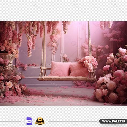The image size is (127, 127).
Task: Click the purple JPG file format icon
Action: (x=29, y=121)
